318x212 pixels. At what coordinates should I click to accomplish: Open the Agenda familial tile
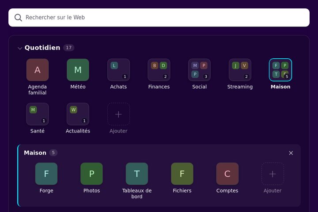click(37, 70)
